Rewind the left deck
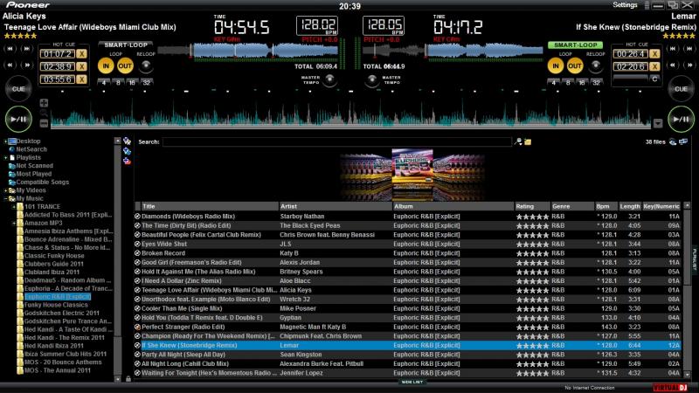 click(10, 65)
